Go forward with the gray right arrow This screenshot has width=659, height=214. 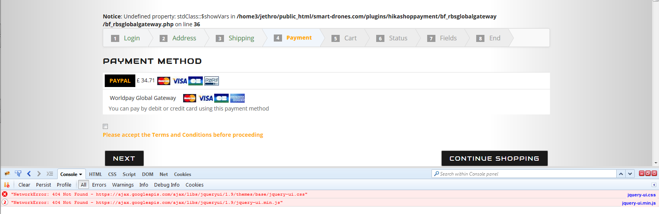click(x=39, y=174)
